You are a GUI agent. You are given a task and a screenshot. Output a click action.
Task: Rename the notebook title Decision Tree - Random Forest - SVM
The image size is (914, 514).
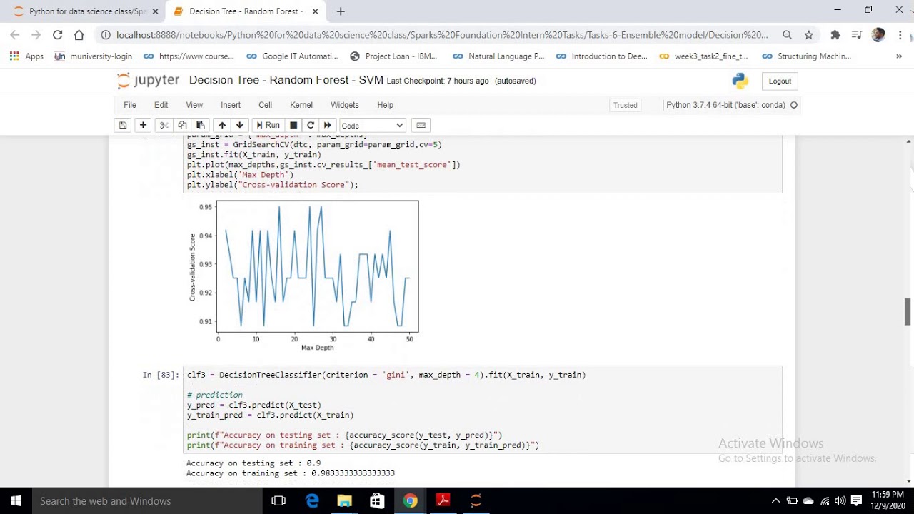[x=286, y=80]
